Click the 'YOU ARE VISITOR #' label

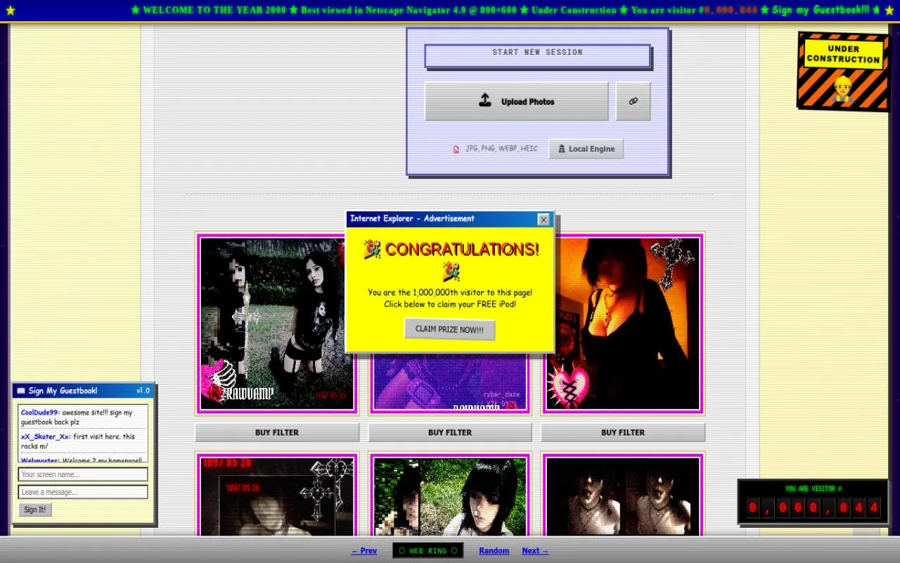(814, 489)
